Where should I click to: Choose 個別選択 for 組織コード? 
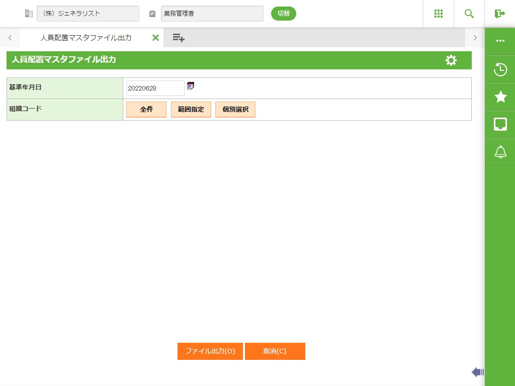(x=235, y=109)
